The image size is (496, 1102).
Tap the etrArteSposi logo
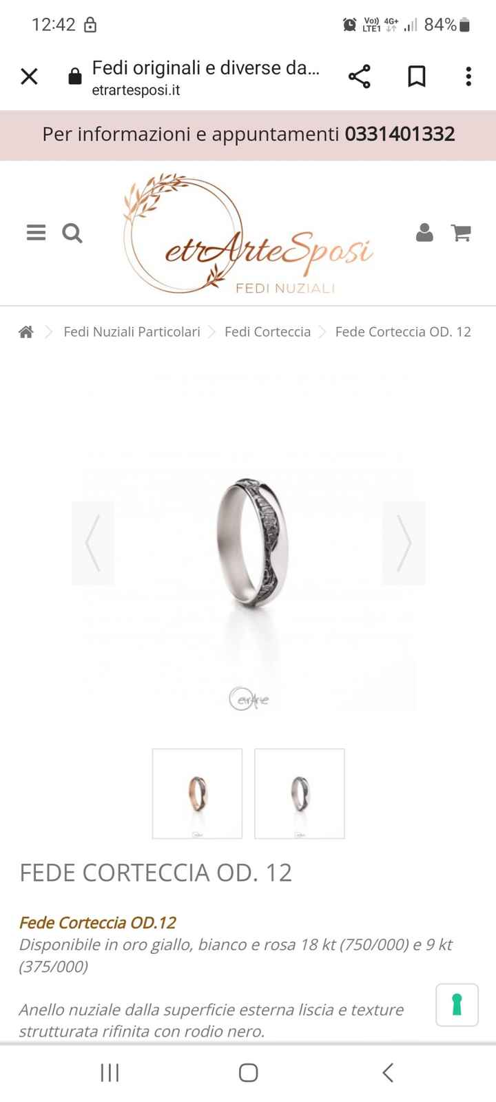pyautogui.click(x=248, y=234)
